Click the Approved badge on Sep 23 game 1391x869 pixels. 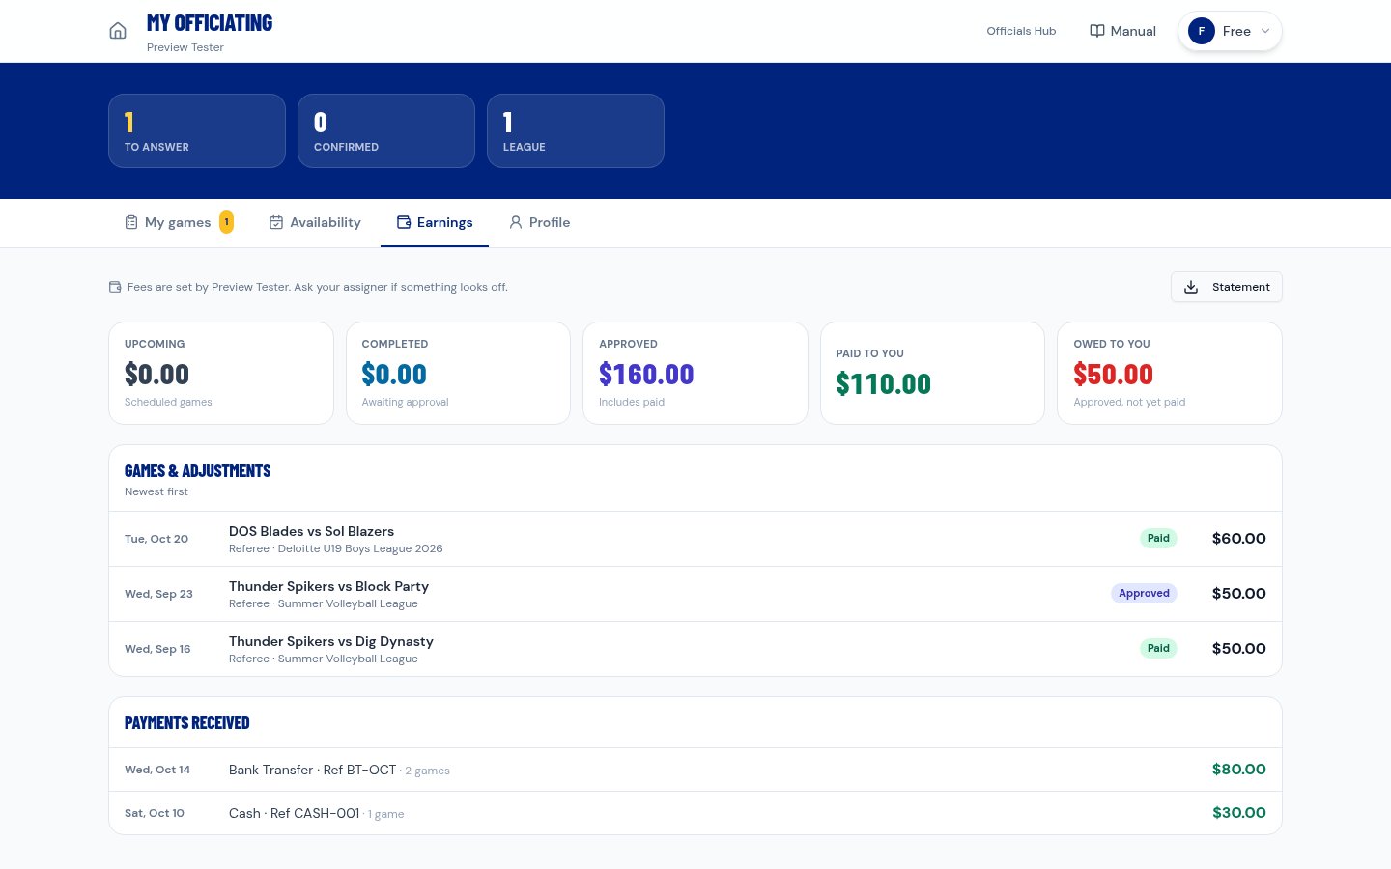pos(1144,594)
